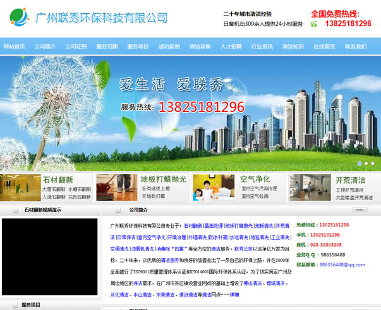Click the 石材翻新 service thumbnail image
Viewport: 381px width, 310px height.
pyautogui.click(x=20, y=188)
